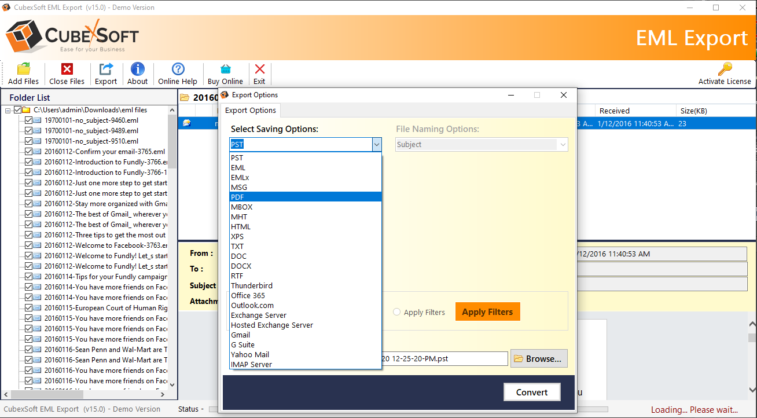
Task: Open the About info icon
Action: click(x=138, y=69)
